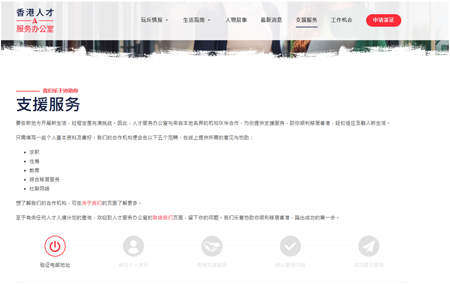Expand the 生活指南 dropdown arrow

pos(209,21)
